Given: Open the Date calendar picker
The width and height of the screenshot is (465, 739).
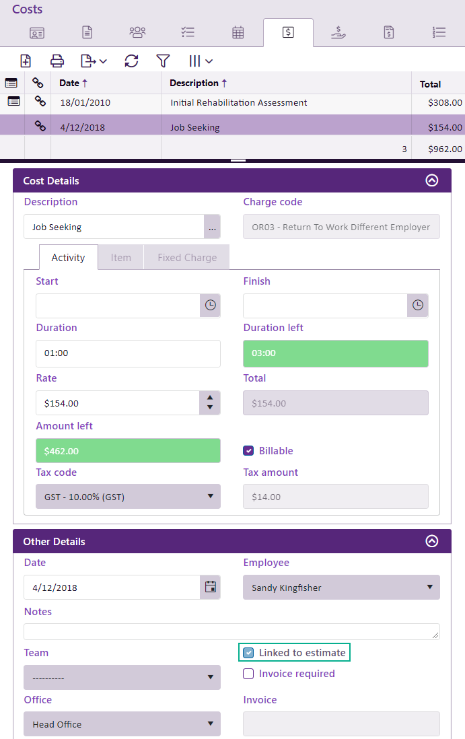Looking at the screenshot, I should 211,587.
